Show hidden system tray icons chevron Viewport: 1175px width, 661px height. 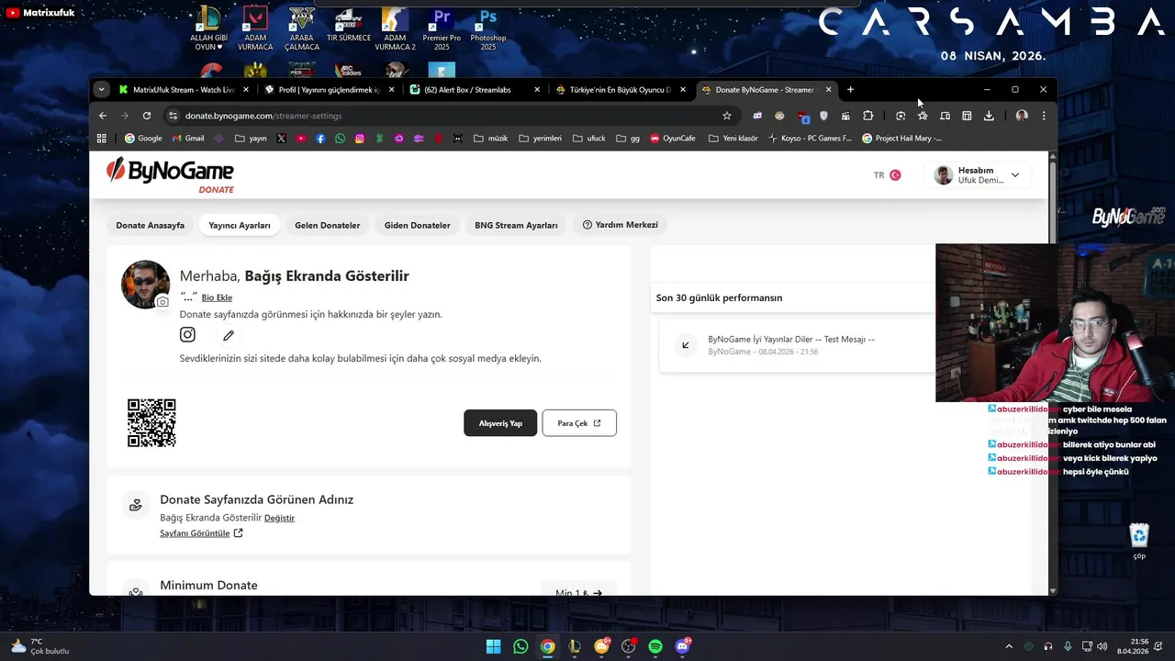tap(1009, 646)
